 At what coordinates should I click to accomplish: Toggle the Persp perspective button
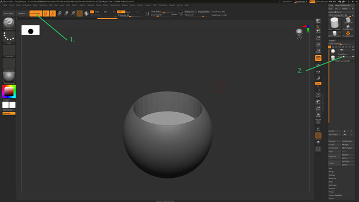click(318, 58)
